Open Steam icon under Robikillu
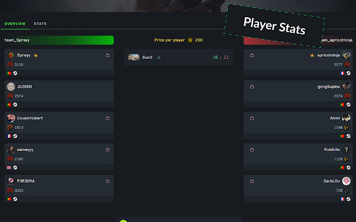This screenshot has width=356, height=222. pyautogui.click(x=348, y=168)
